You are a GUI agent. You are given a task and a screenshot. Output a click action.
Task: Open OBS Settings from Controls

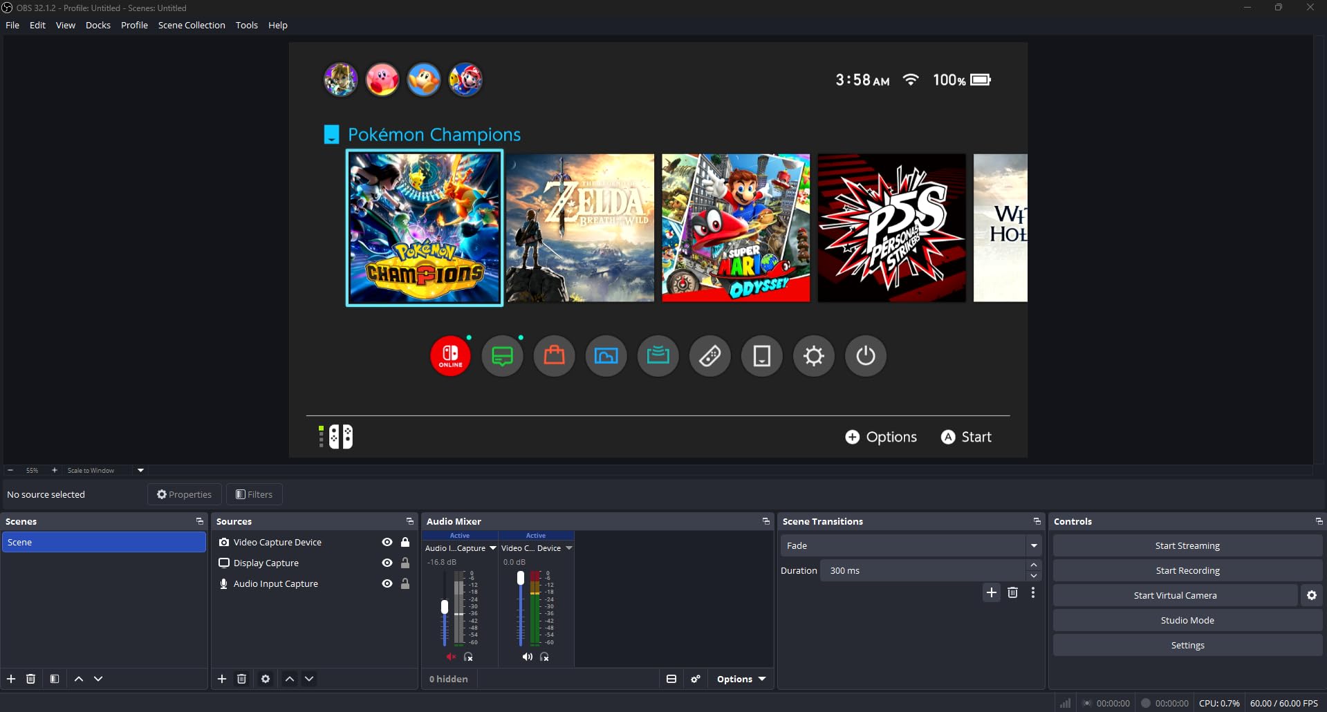(x=1187, y=645)
